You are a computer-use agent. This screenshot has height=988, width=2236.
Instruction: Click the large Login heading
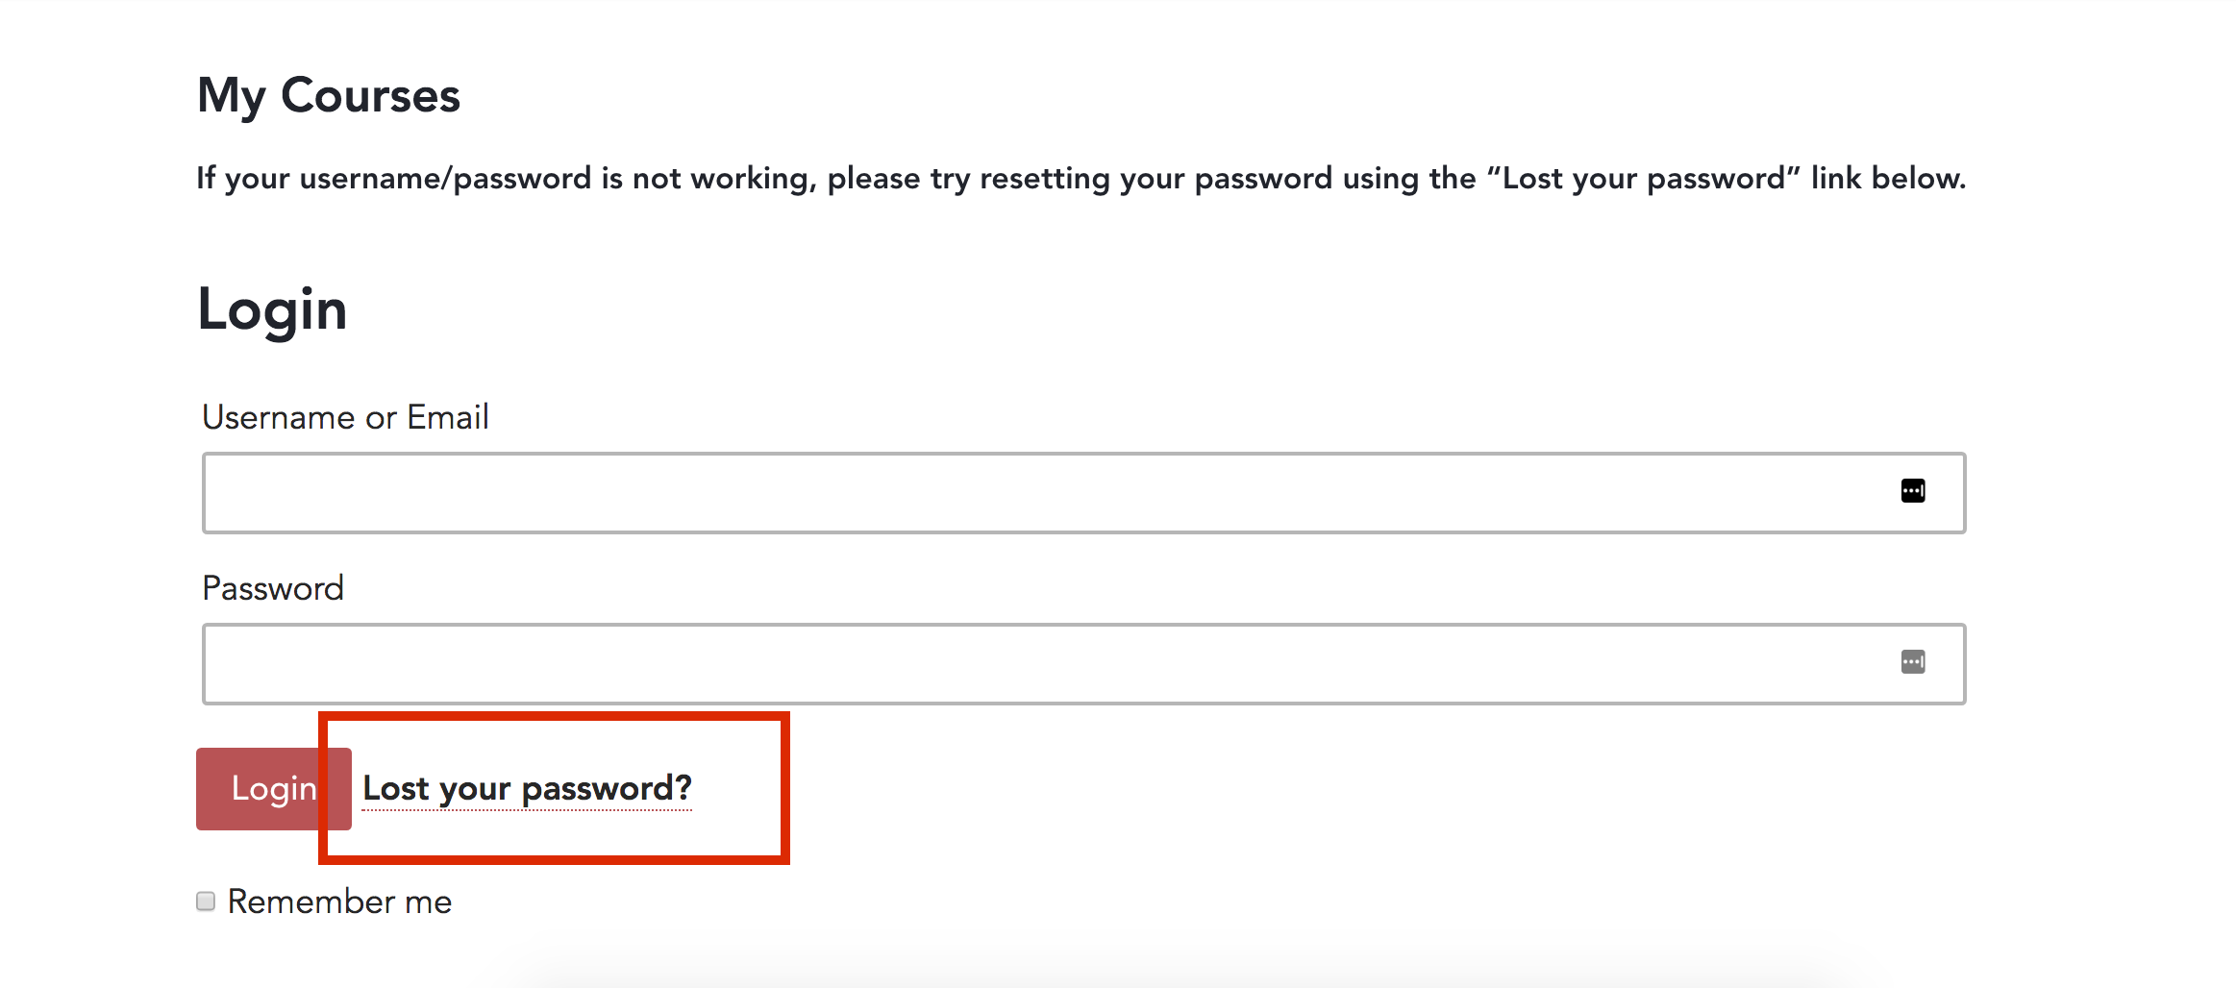(x=272, y=310)
